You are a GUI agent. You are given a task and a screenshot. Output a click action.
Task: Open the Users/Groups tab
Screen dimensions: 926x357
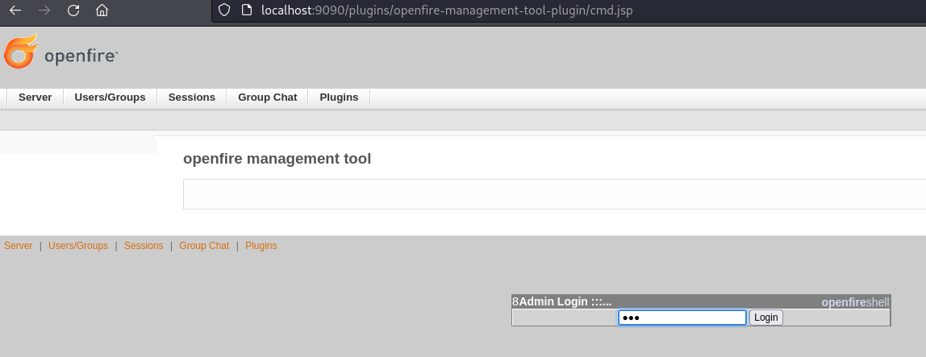[110, 98]
